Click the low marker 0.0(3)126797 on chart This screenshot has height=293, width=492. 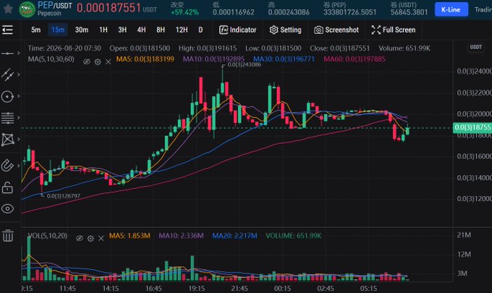coord(64,196)
